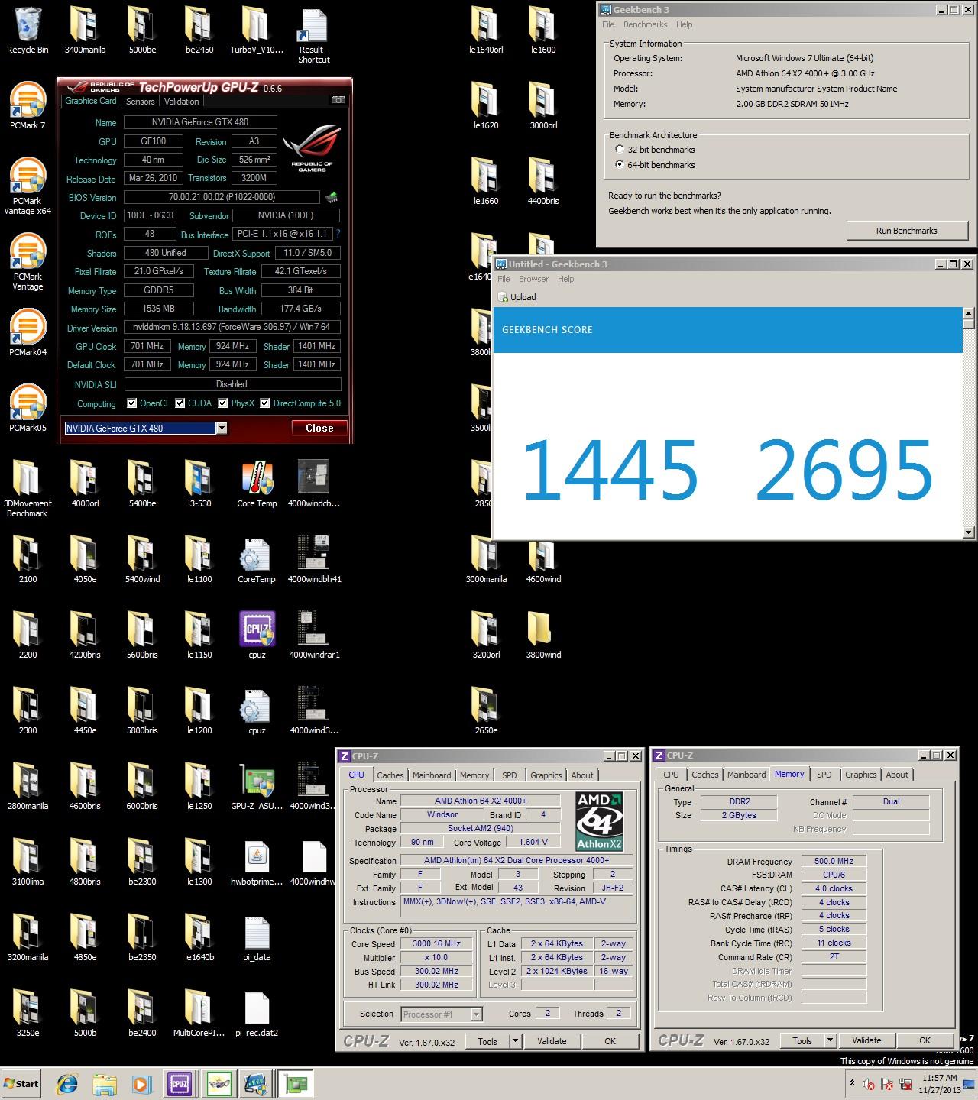
Task: Open PCMark Vantage x64 shortcut
Action: click(x=28, y=186)
